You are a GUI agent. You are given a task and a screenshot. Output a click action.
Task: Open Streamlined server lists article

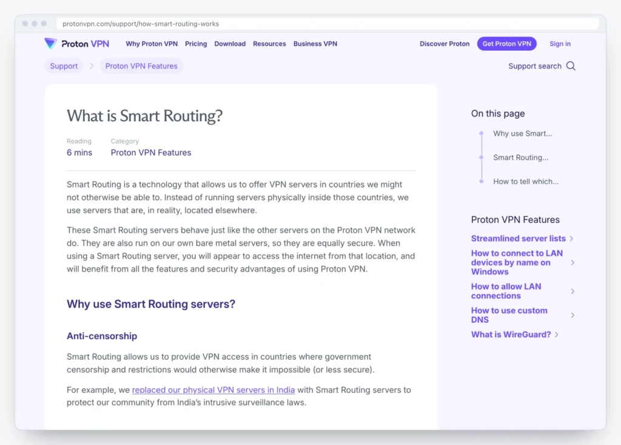click(x=519, y=239)
